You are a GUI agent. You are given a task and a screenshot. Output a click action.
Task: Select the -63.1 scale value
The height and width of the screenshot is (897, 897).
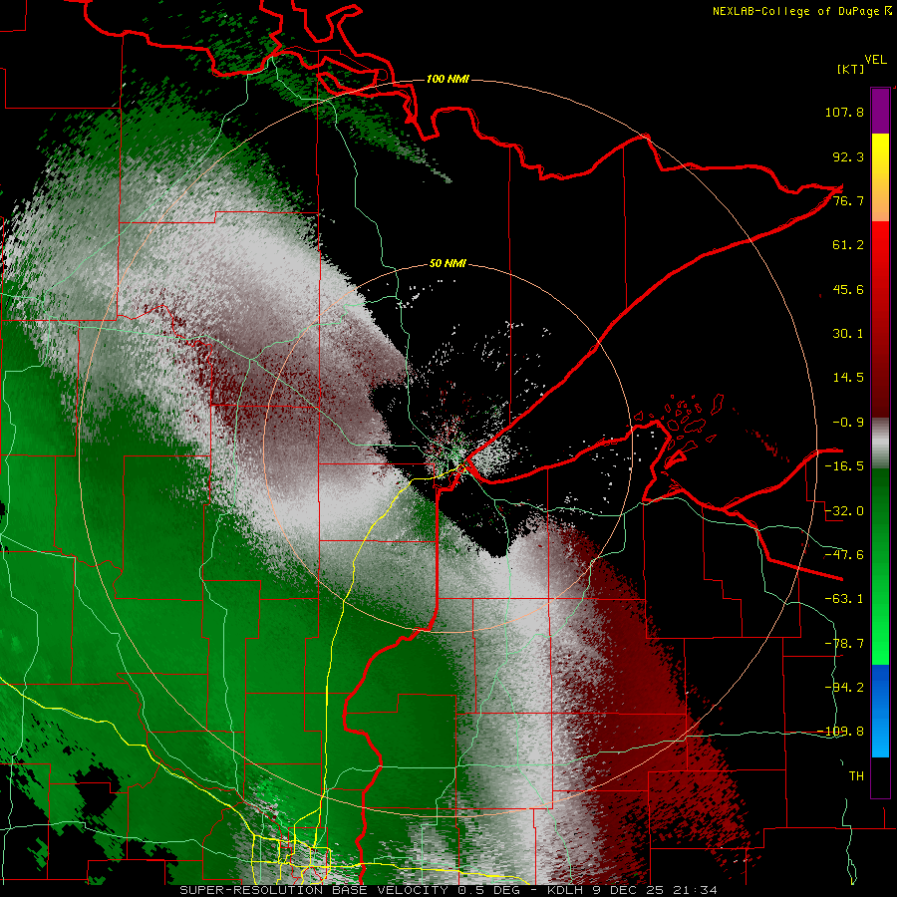[x=844, y=599]
